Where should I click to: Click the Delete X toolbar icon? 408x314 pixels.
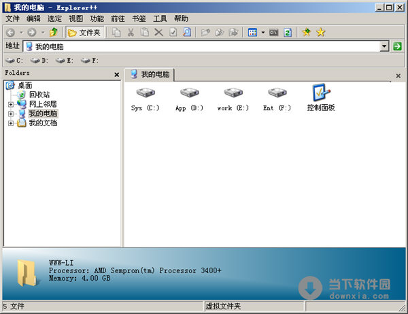(158, 33)
